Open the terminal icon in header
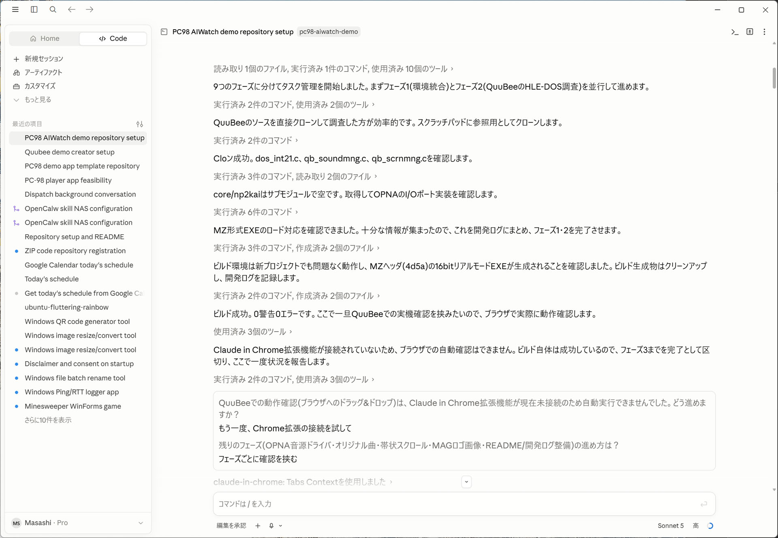Viewport: 778px width, 538px height. coord(735,32)
